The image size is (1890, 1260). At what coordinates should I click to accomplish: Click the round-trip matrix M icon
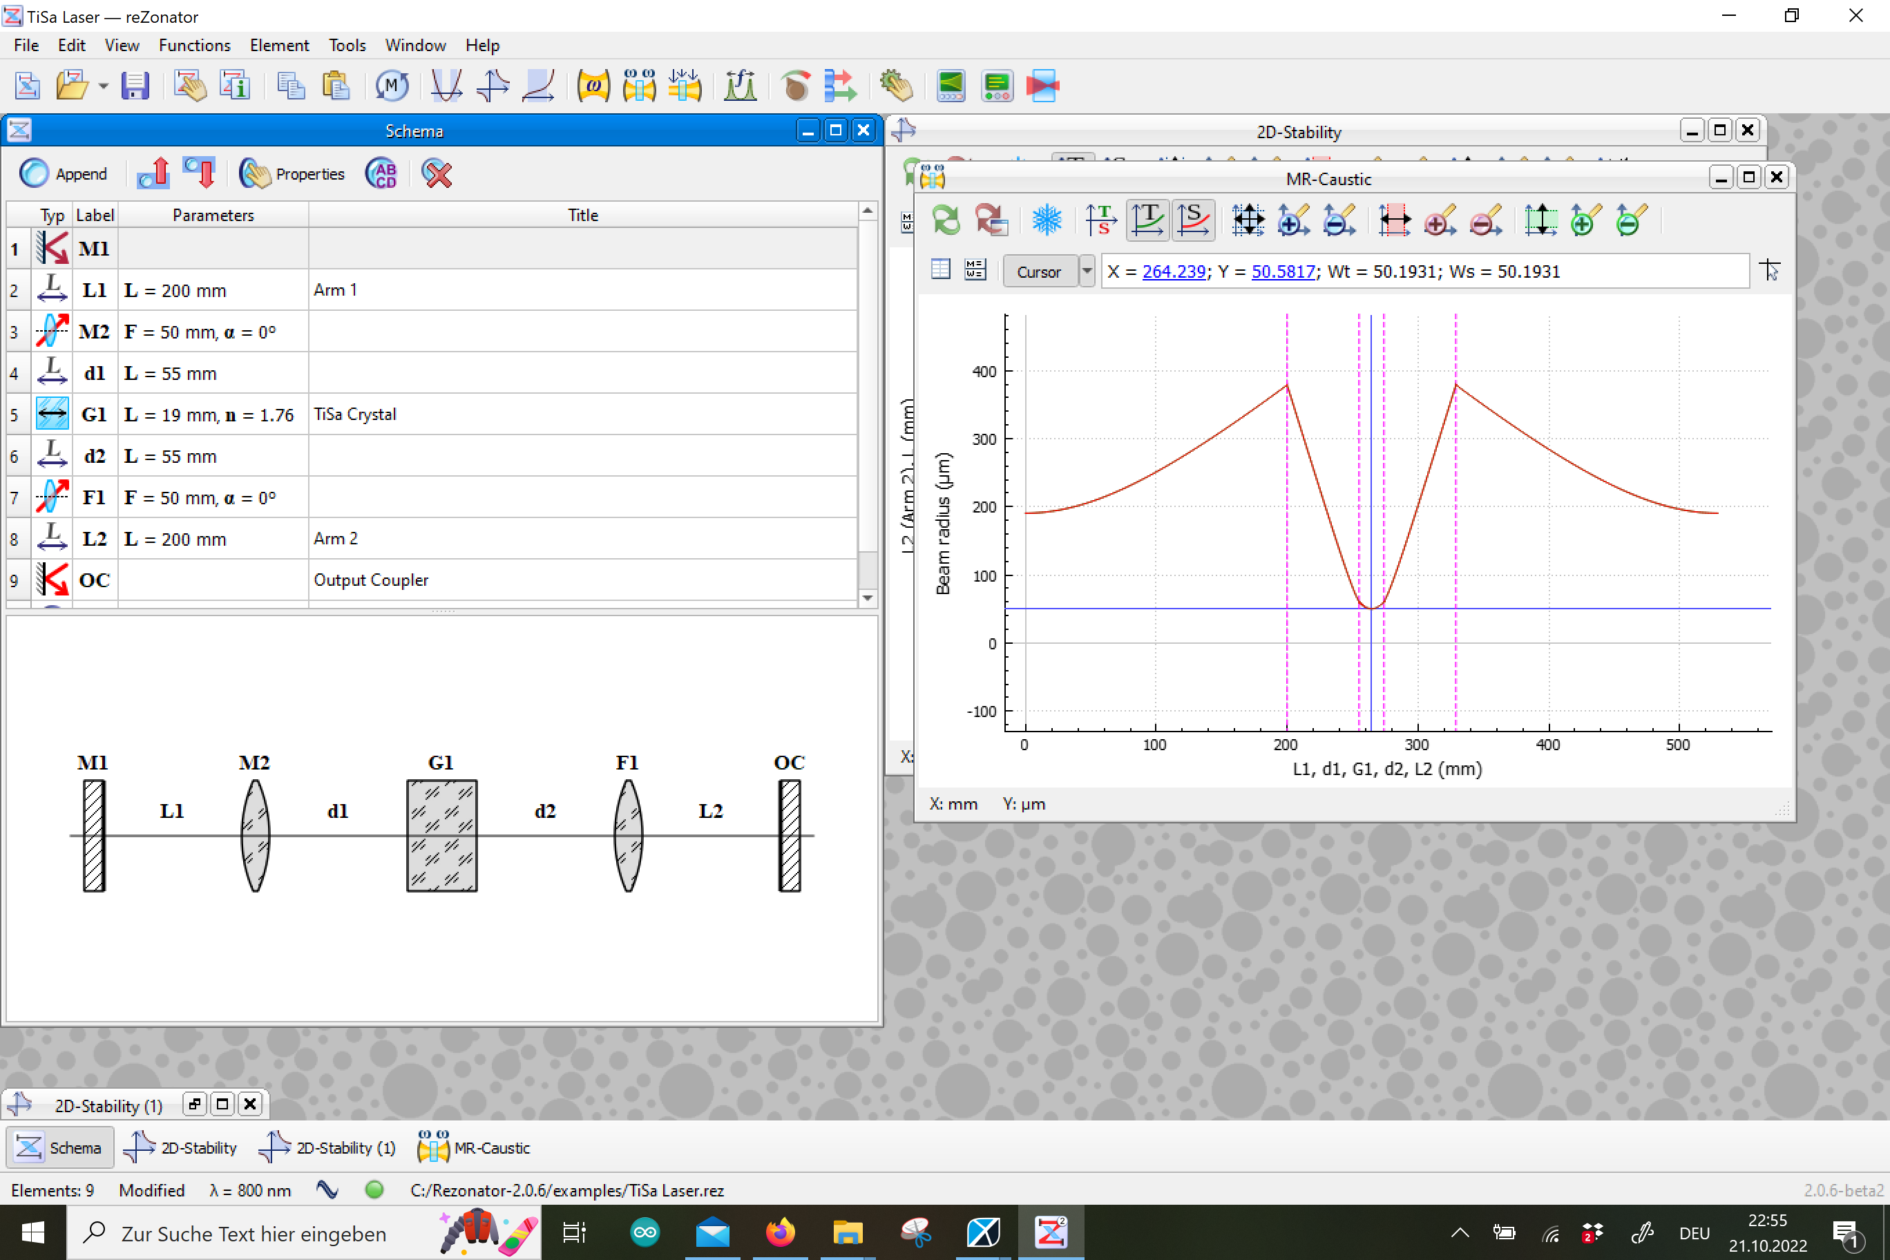pos(392,85)
